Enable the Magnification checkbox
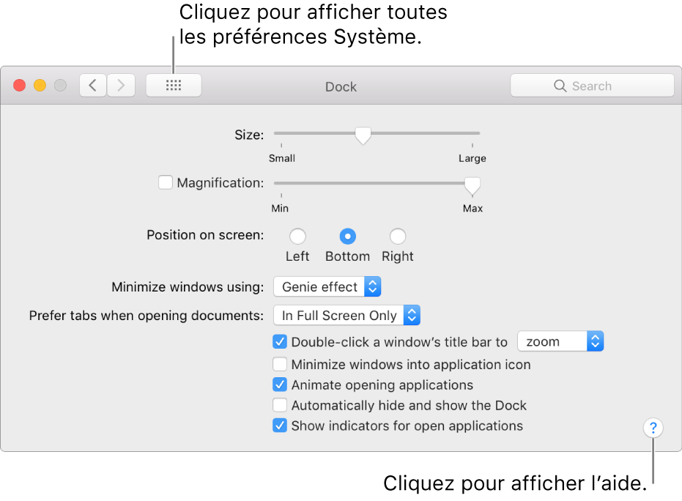682x501 pixels. (166, 182)
